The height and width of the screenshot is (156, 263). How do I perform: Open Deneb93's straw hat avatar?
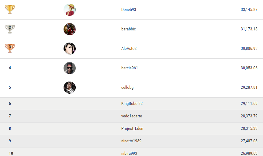(x=70, y=10)
